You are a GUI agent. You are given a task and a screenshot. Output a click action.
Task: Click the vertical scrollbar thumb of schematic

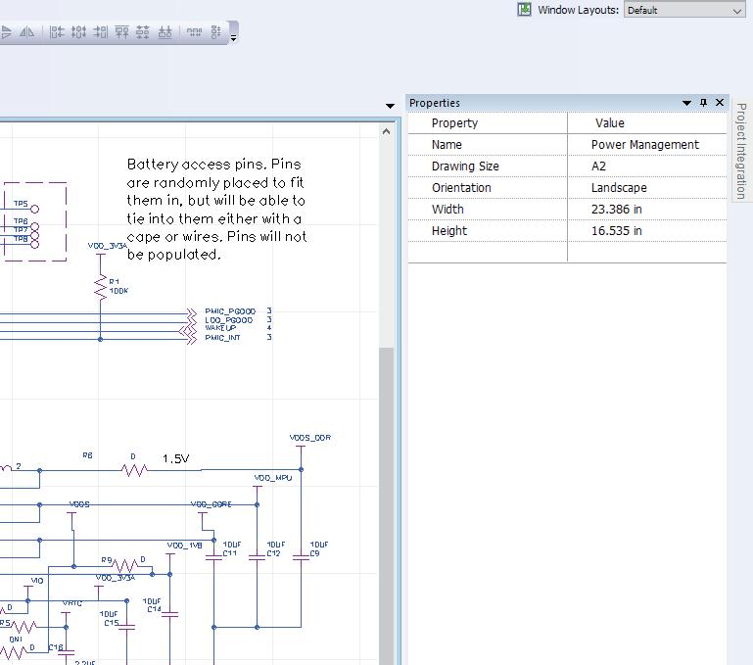point(386,504)
